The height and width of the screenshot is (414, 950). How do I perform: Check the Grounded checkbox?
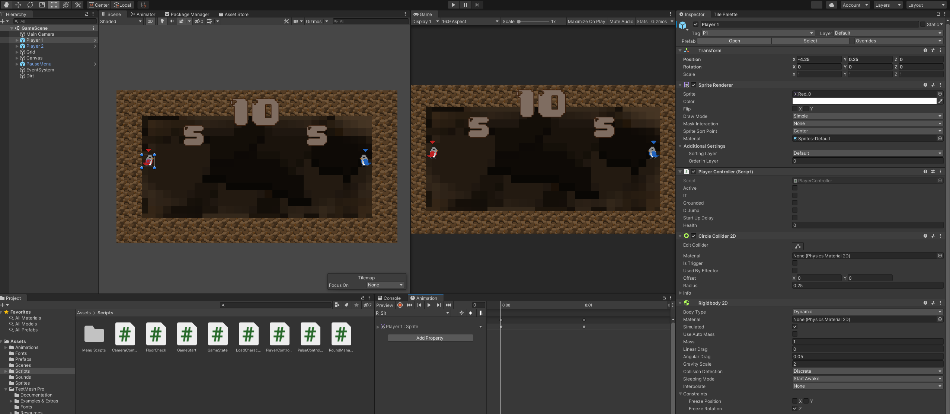point(795,203)
